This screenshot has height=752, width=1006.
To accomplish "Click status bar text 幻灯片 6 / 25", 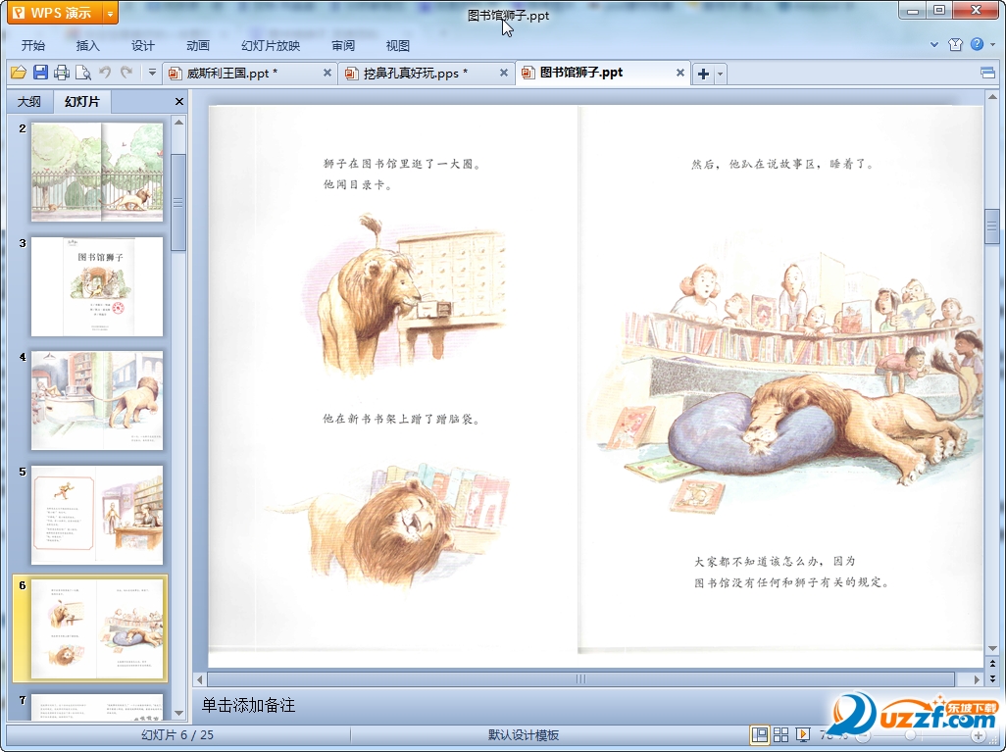I will pyautogui.click(x=177, y=734).
